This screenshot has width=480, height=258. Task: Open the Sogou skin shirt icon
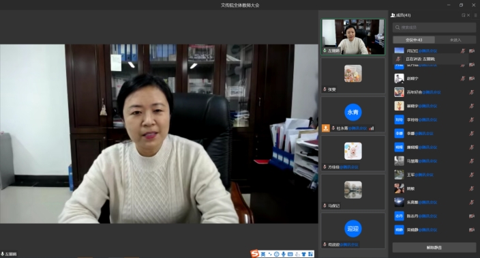[x=303, y=254]
